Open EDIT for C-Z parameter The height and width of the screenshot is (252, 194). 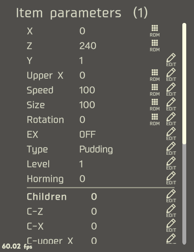pyautogui.click(x=171, y=211)
